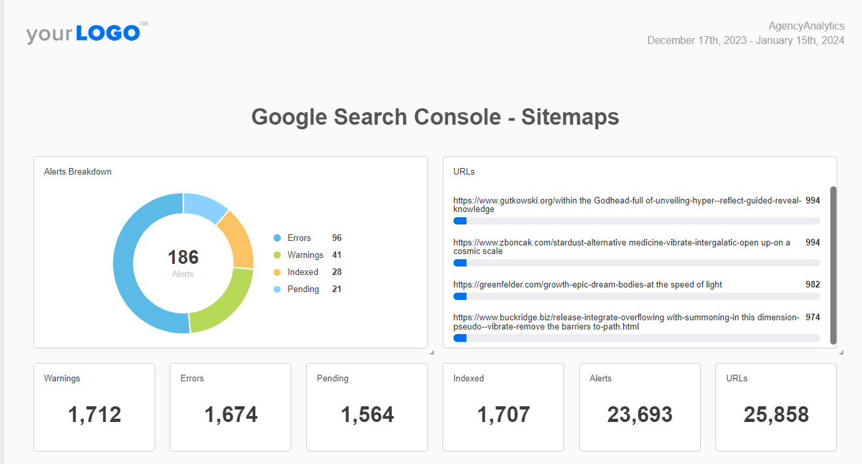The width and height of the screenshot is (862, 464).
Task: Click the Indexed legend marker
Action: pos(276,272)
